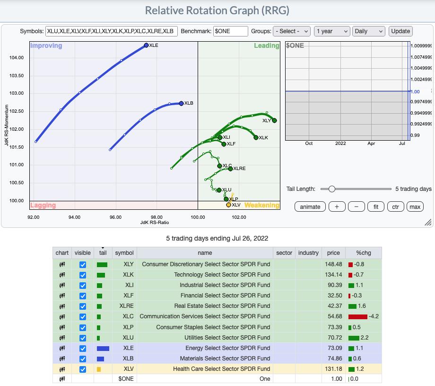
Task: Uncheck visibility for XLB
Action: click(x=83, y=359)
